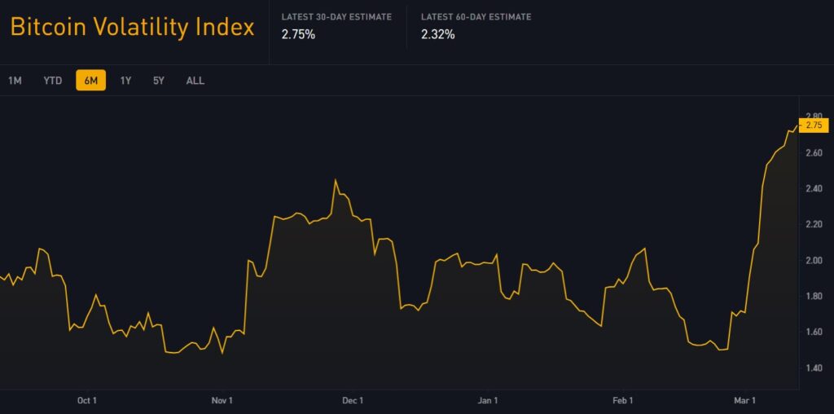The width and height of the screenshot is (834, 414).
Task: Switch chart to 5Y range
Action: pos(159,81)
